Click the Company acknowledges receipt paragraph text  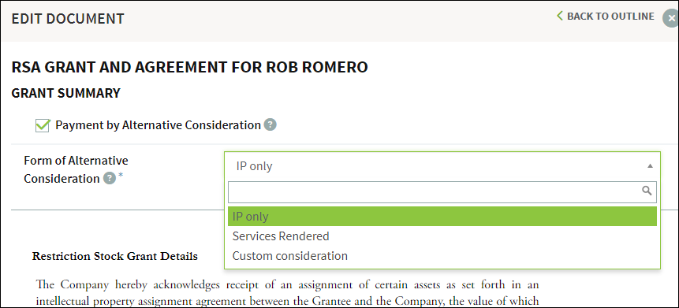[287, 292]
